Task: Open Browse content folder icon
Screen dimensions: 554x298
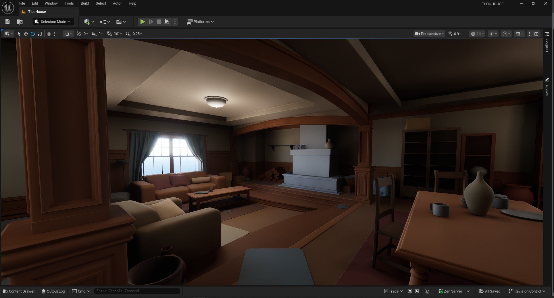Action: point(20,22)
